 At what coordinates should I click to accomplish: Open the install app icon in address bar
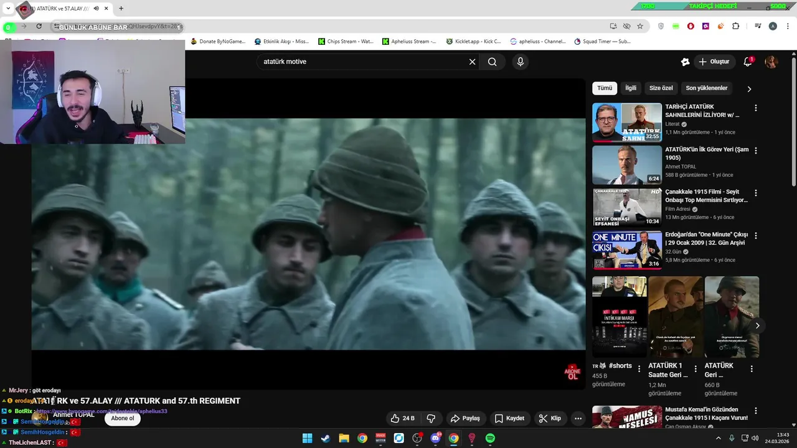click(613, 26)
